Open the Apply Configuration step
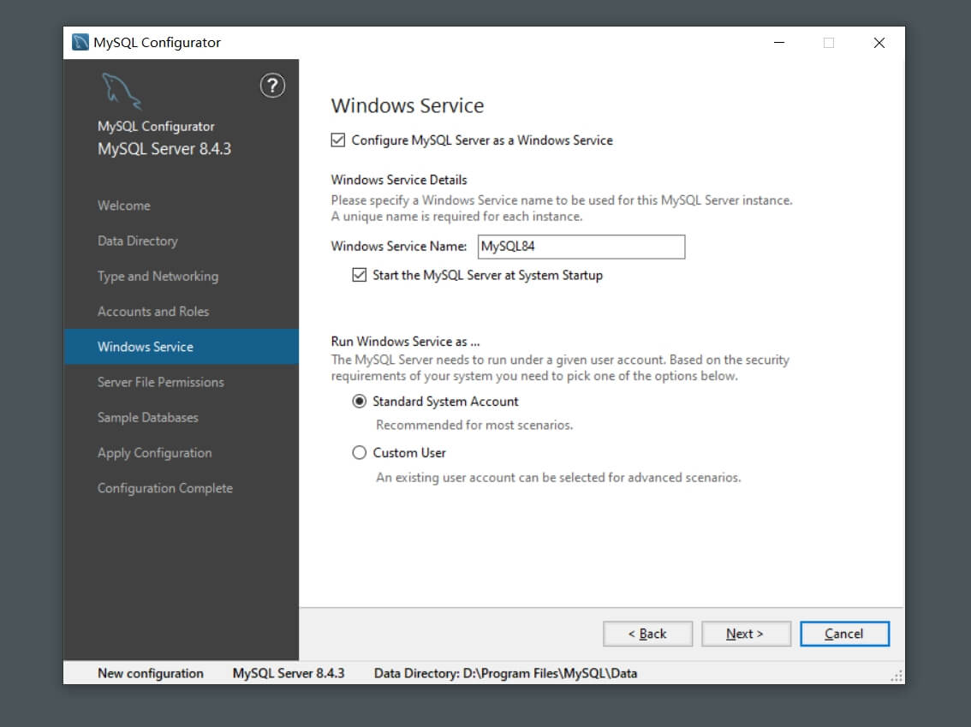The height and width of the screenshot is (727, 971). 181,453
